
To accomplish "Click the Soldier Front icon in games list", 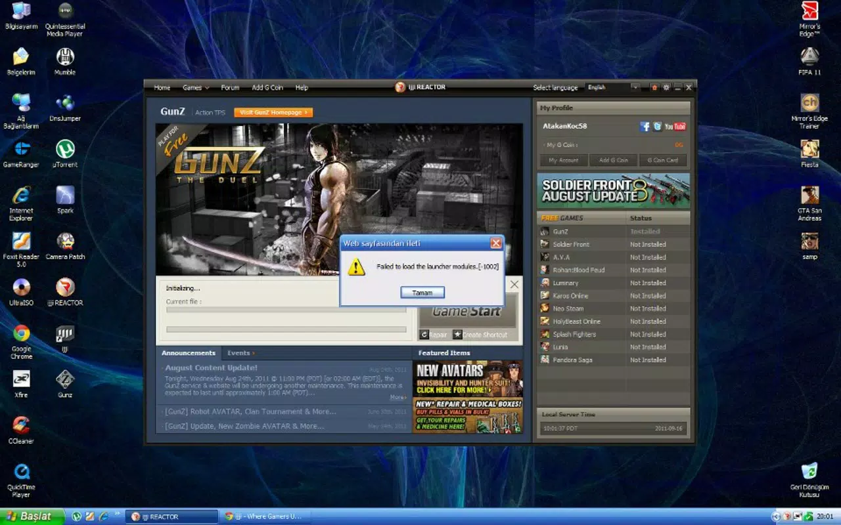I will pyautogui.click(x=545, y=244).
